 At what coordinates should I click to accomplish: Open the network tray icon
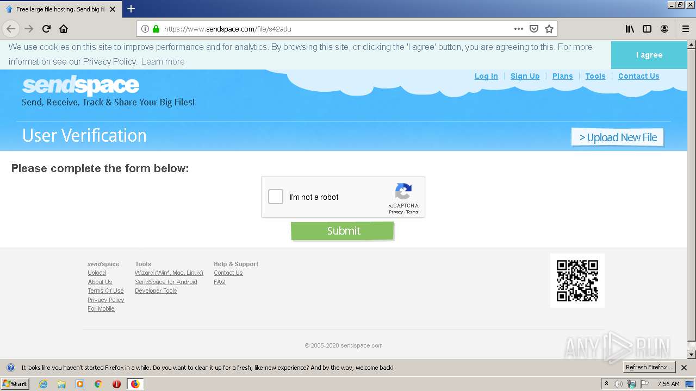click(631, 384)
